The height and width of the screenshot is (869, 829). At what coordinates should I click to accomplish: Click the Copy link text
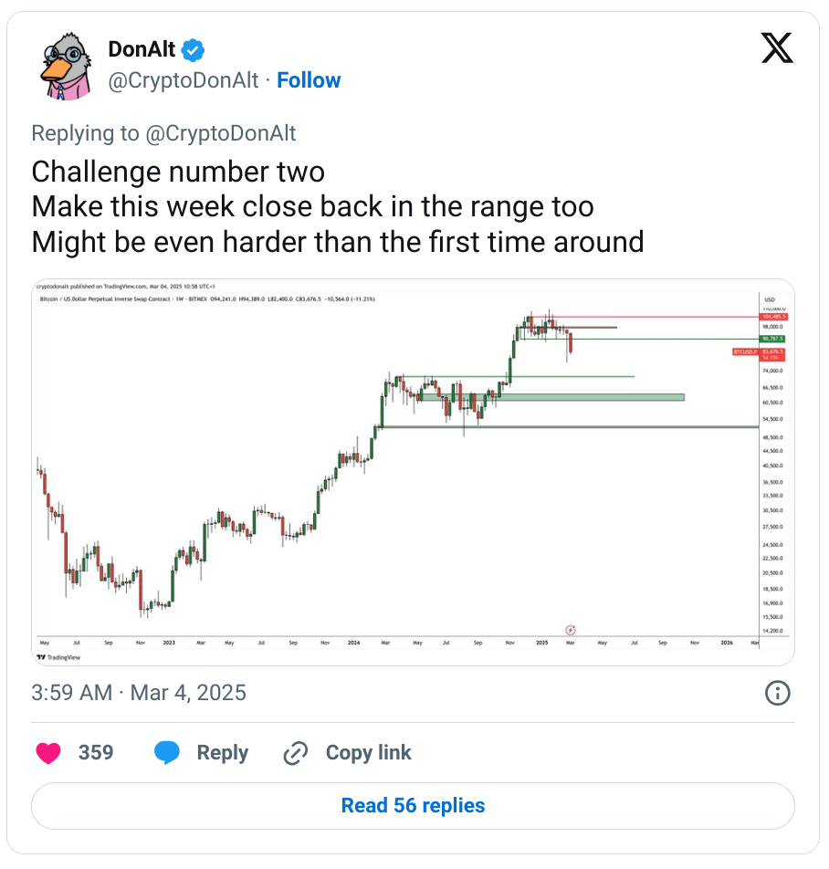[369, 753]
